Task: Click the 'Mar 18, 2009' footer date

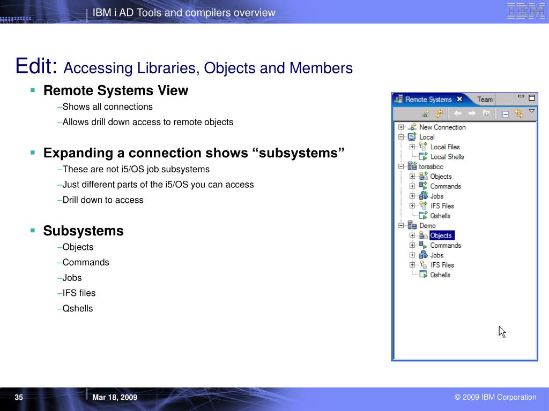Action: click(x=115, y=397)
